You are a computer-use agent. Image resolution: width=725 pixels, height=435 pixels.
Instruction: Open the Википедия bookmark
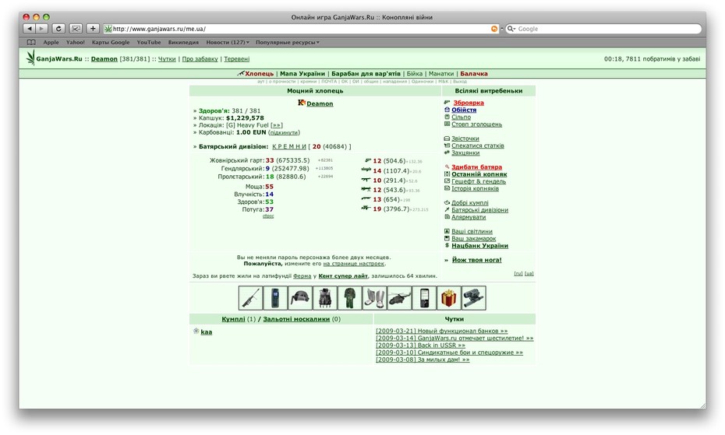pos(183,42)
